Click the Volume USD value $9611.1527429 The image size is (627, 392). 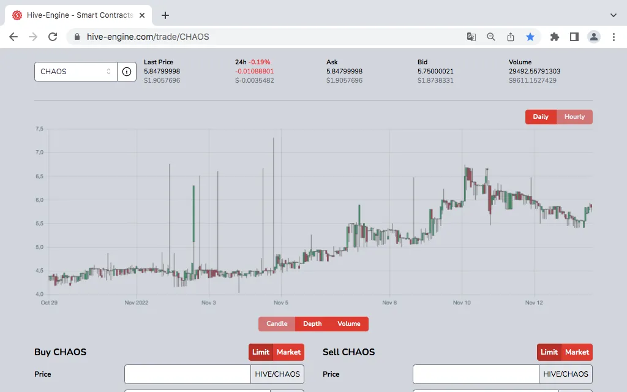[x=533, y=80]
